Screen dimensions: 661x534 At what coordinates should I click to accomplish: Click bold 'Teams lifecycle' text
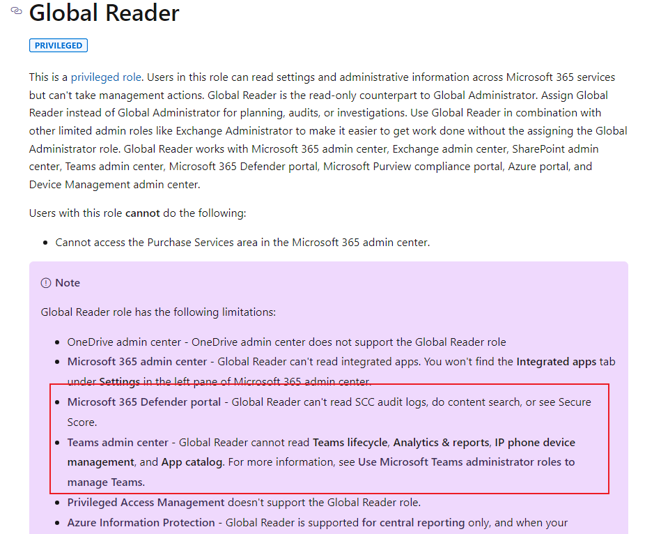coord(350,443)
